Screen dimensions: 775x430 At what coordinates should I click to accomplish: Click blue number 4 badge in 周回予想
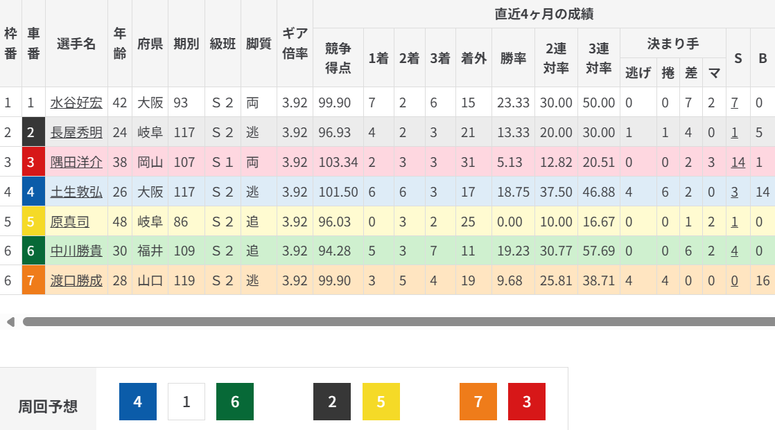coord(138,402)
